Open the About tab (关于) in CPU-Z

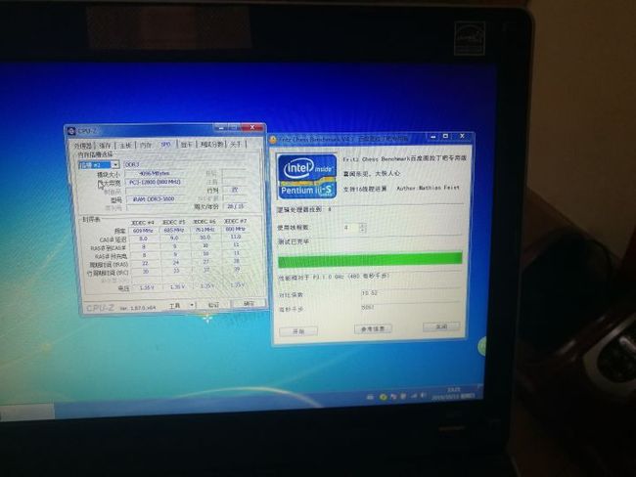(x=236, y=144)
